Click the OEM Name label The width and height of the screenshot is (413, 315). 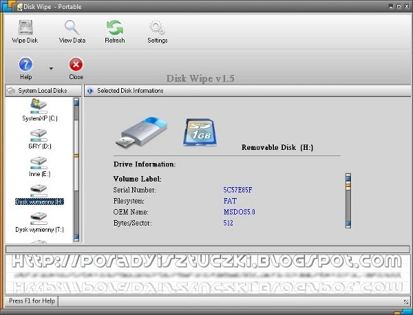tap(131, 212)
